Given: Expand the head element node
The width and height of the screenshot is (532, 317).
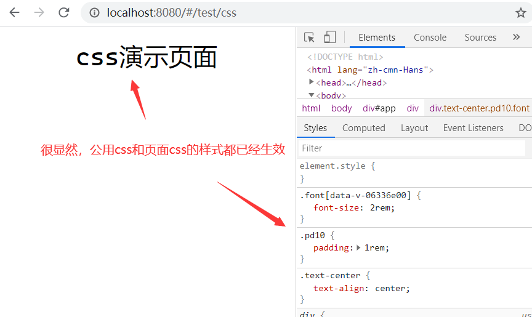Looking at the screenshot, I should pyautogui.click(x=312, y=82).
